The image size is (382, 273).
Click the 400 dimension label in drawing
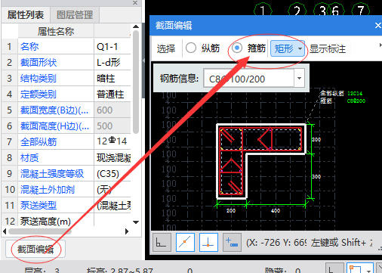click(x=276, y=210)
